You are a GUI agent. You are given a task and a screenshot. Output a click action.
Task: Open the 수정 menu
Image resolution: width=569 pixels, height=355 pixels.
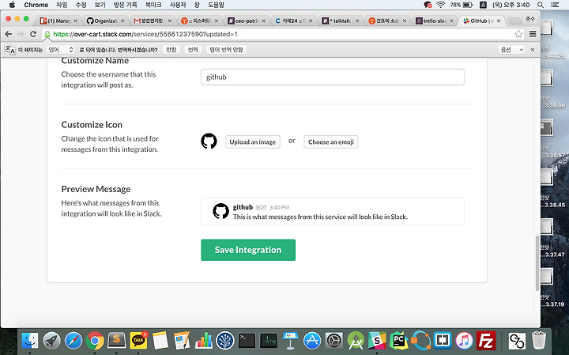(x=81, y=5)
